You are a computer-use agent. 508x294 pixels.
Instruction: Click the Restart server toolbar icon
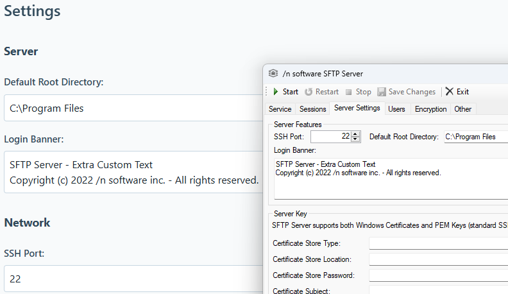click(309, 92)
